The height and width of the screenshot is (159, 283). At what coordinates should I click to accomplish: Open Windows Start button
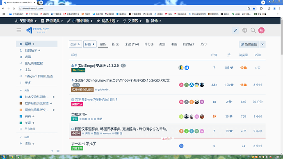(x=4, y=157)
